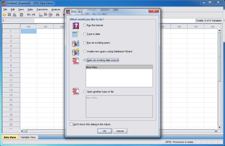
Task: Select row header 10
Action: 11,75
